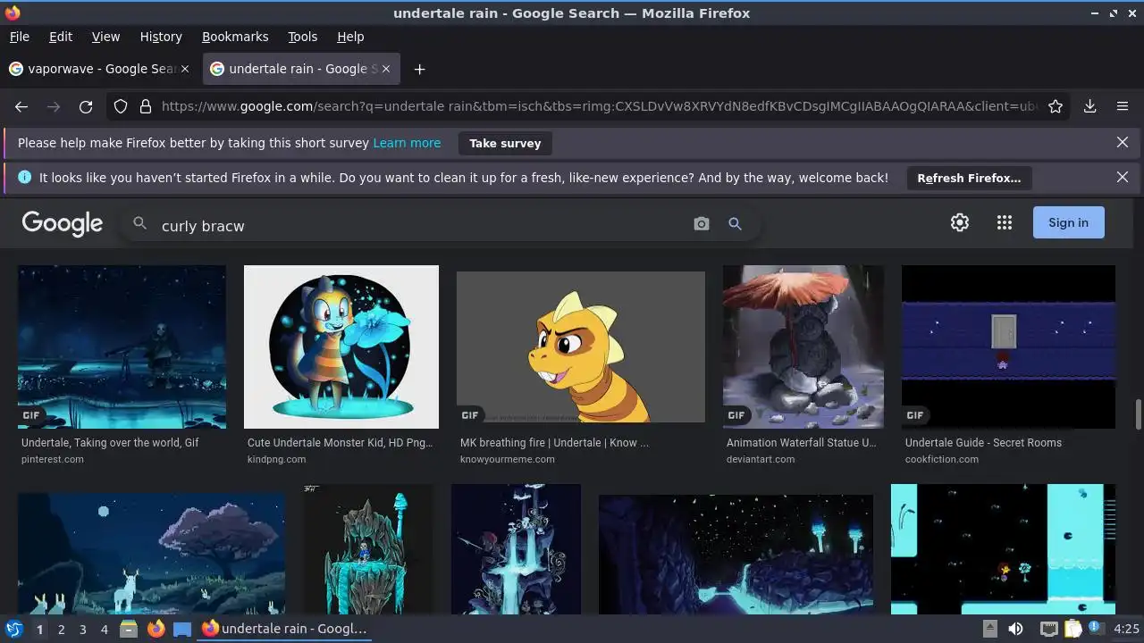Open the Firefox downloads panel

tap(1090, 106)
